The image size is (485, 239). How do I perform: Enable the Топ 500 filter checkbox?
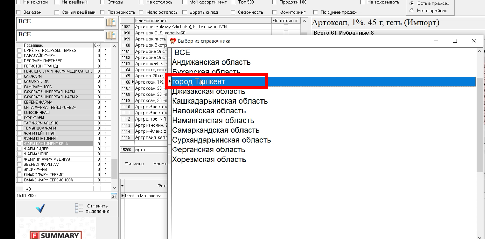click(x=233, y=2)
